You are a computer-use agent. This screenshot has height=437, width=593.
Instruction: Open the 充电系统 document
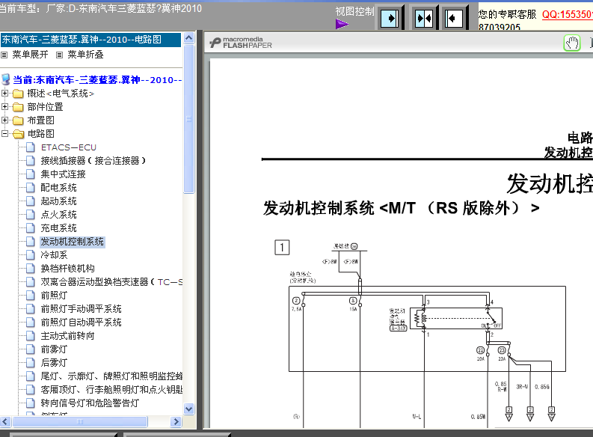58,227
